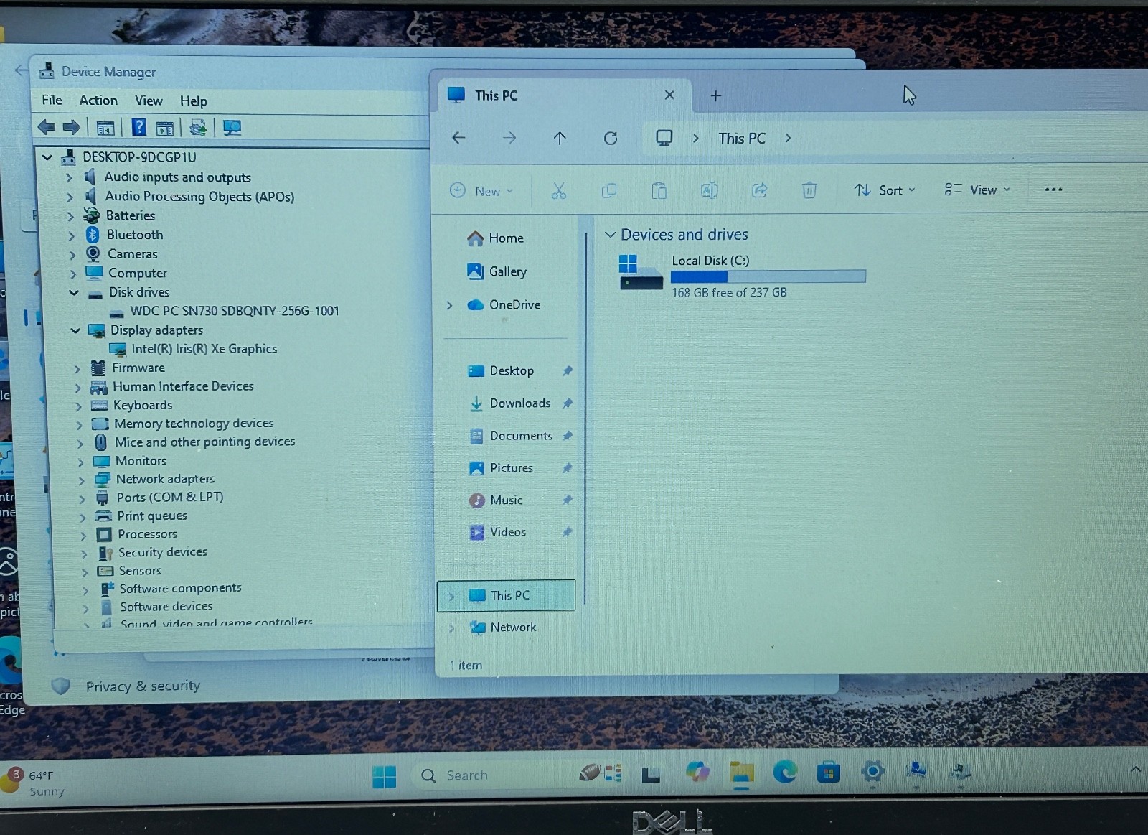Collapse the Devices and drives group
1148x835 pixels.
(x=611, y=235)
